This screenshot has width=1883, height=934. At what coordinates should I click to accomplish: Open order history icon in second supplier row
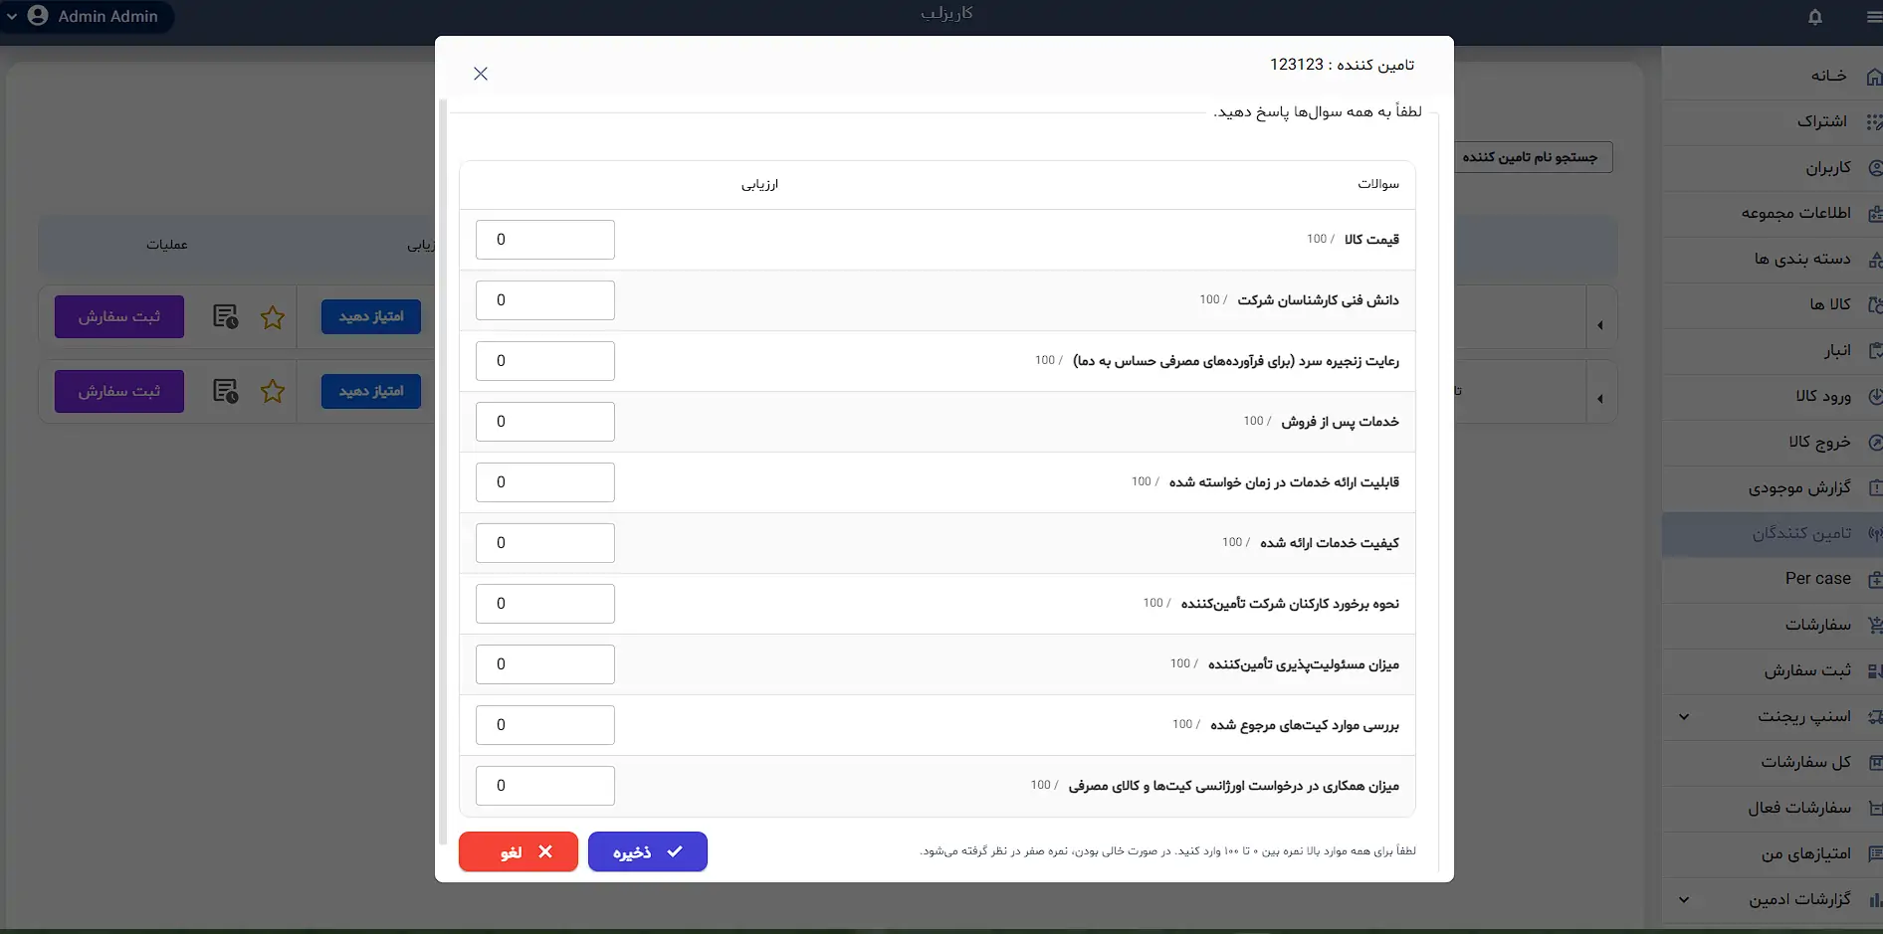(x=226, y=391)
